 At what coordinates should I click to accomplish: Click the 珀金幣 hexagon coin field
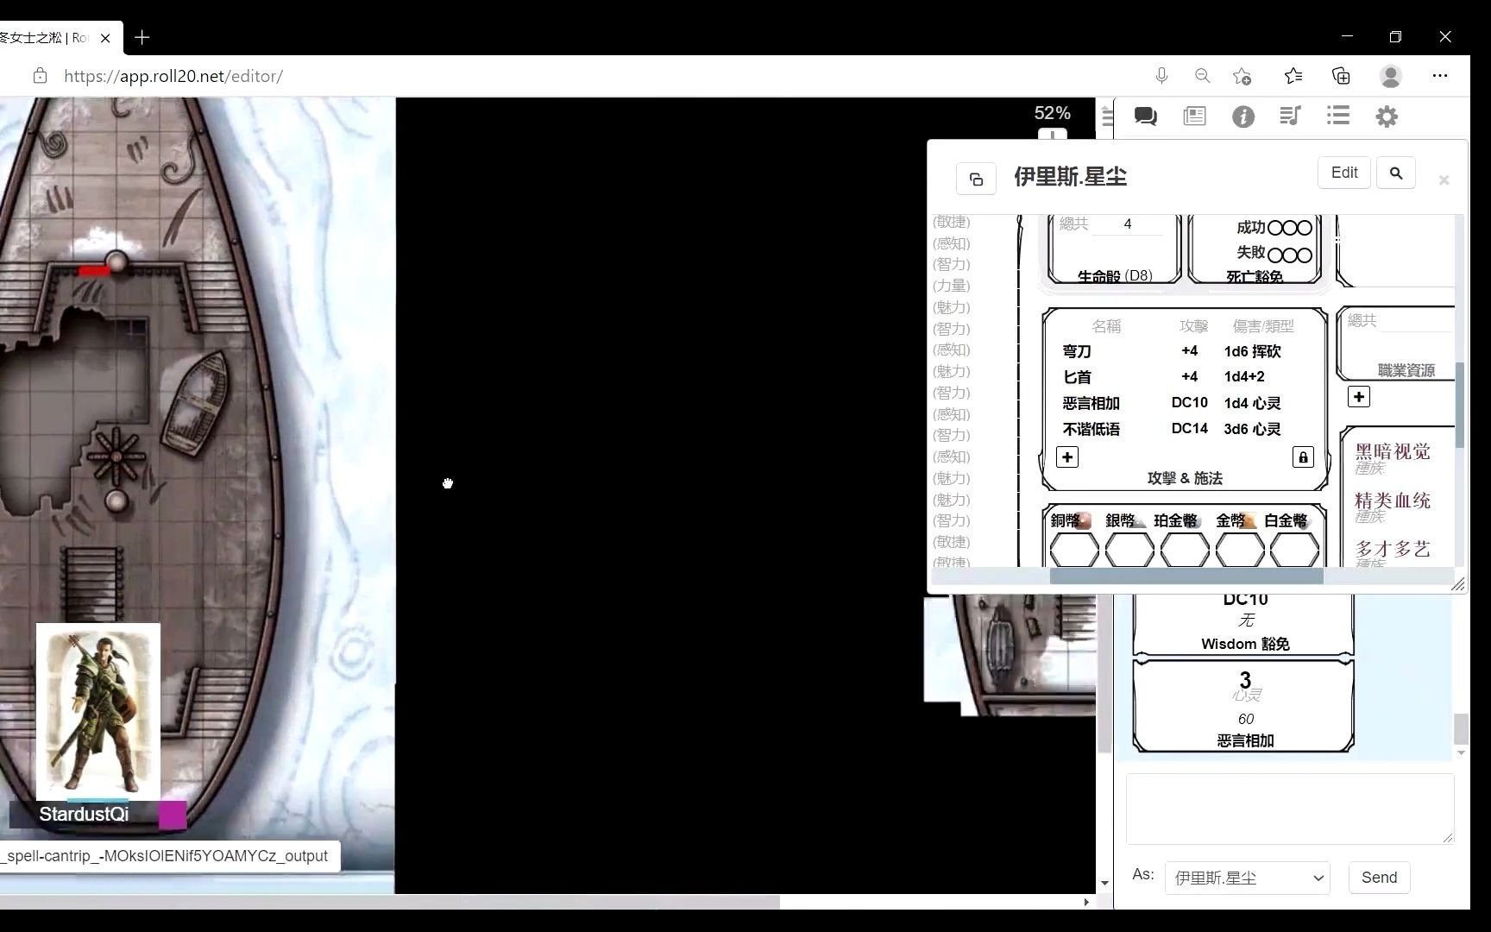click(x=1185, y=550)
